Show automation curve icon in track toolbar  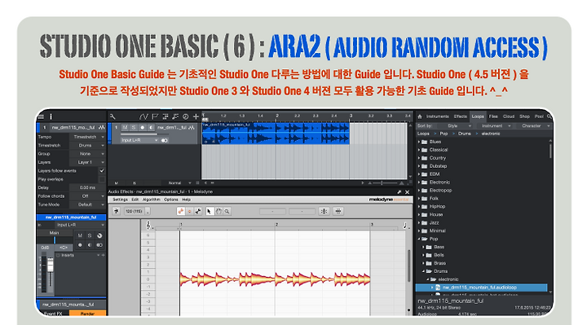pos(143,116)
